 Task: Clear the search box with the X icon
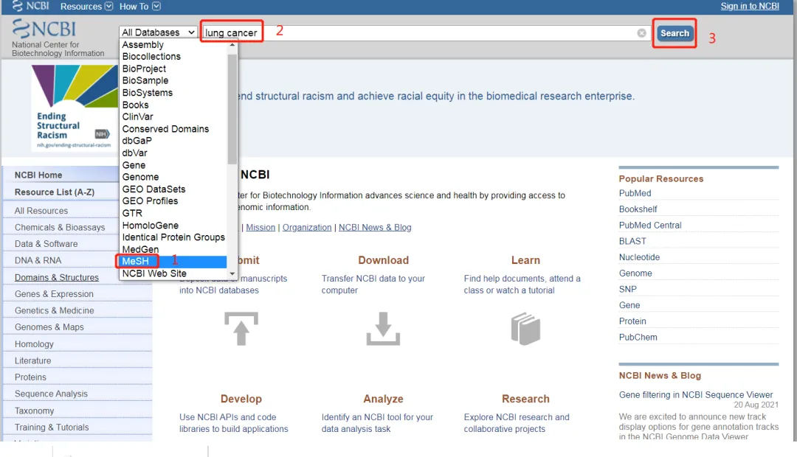(641, 33)
